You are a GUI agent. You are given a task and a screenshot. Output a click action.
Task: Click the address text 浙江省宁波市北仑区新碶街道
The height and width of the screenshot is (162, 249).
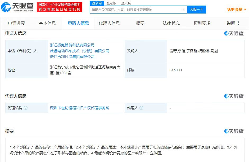[74, 67]
